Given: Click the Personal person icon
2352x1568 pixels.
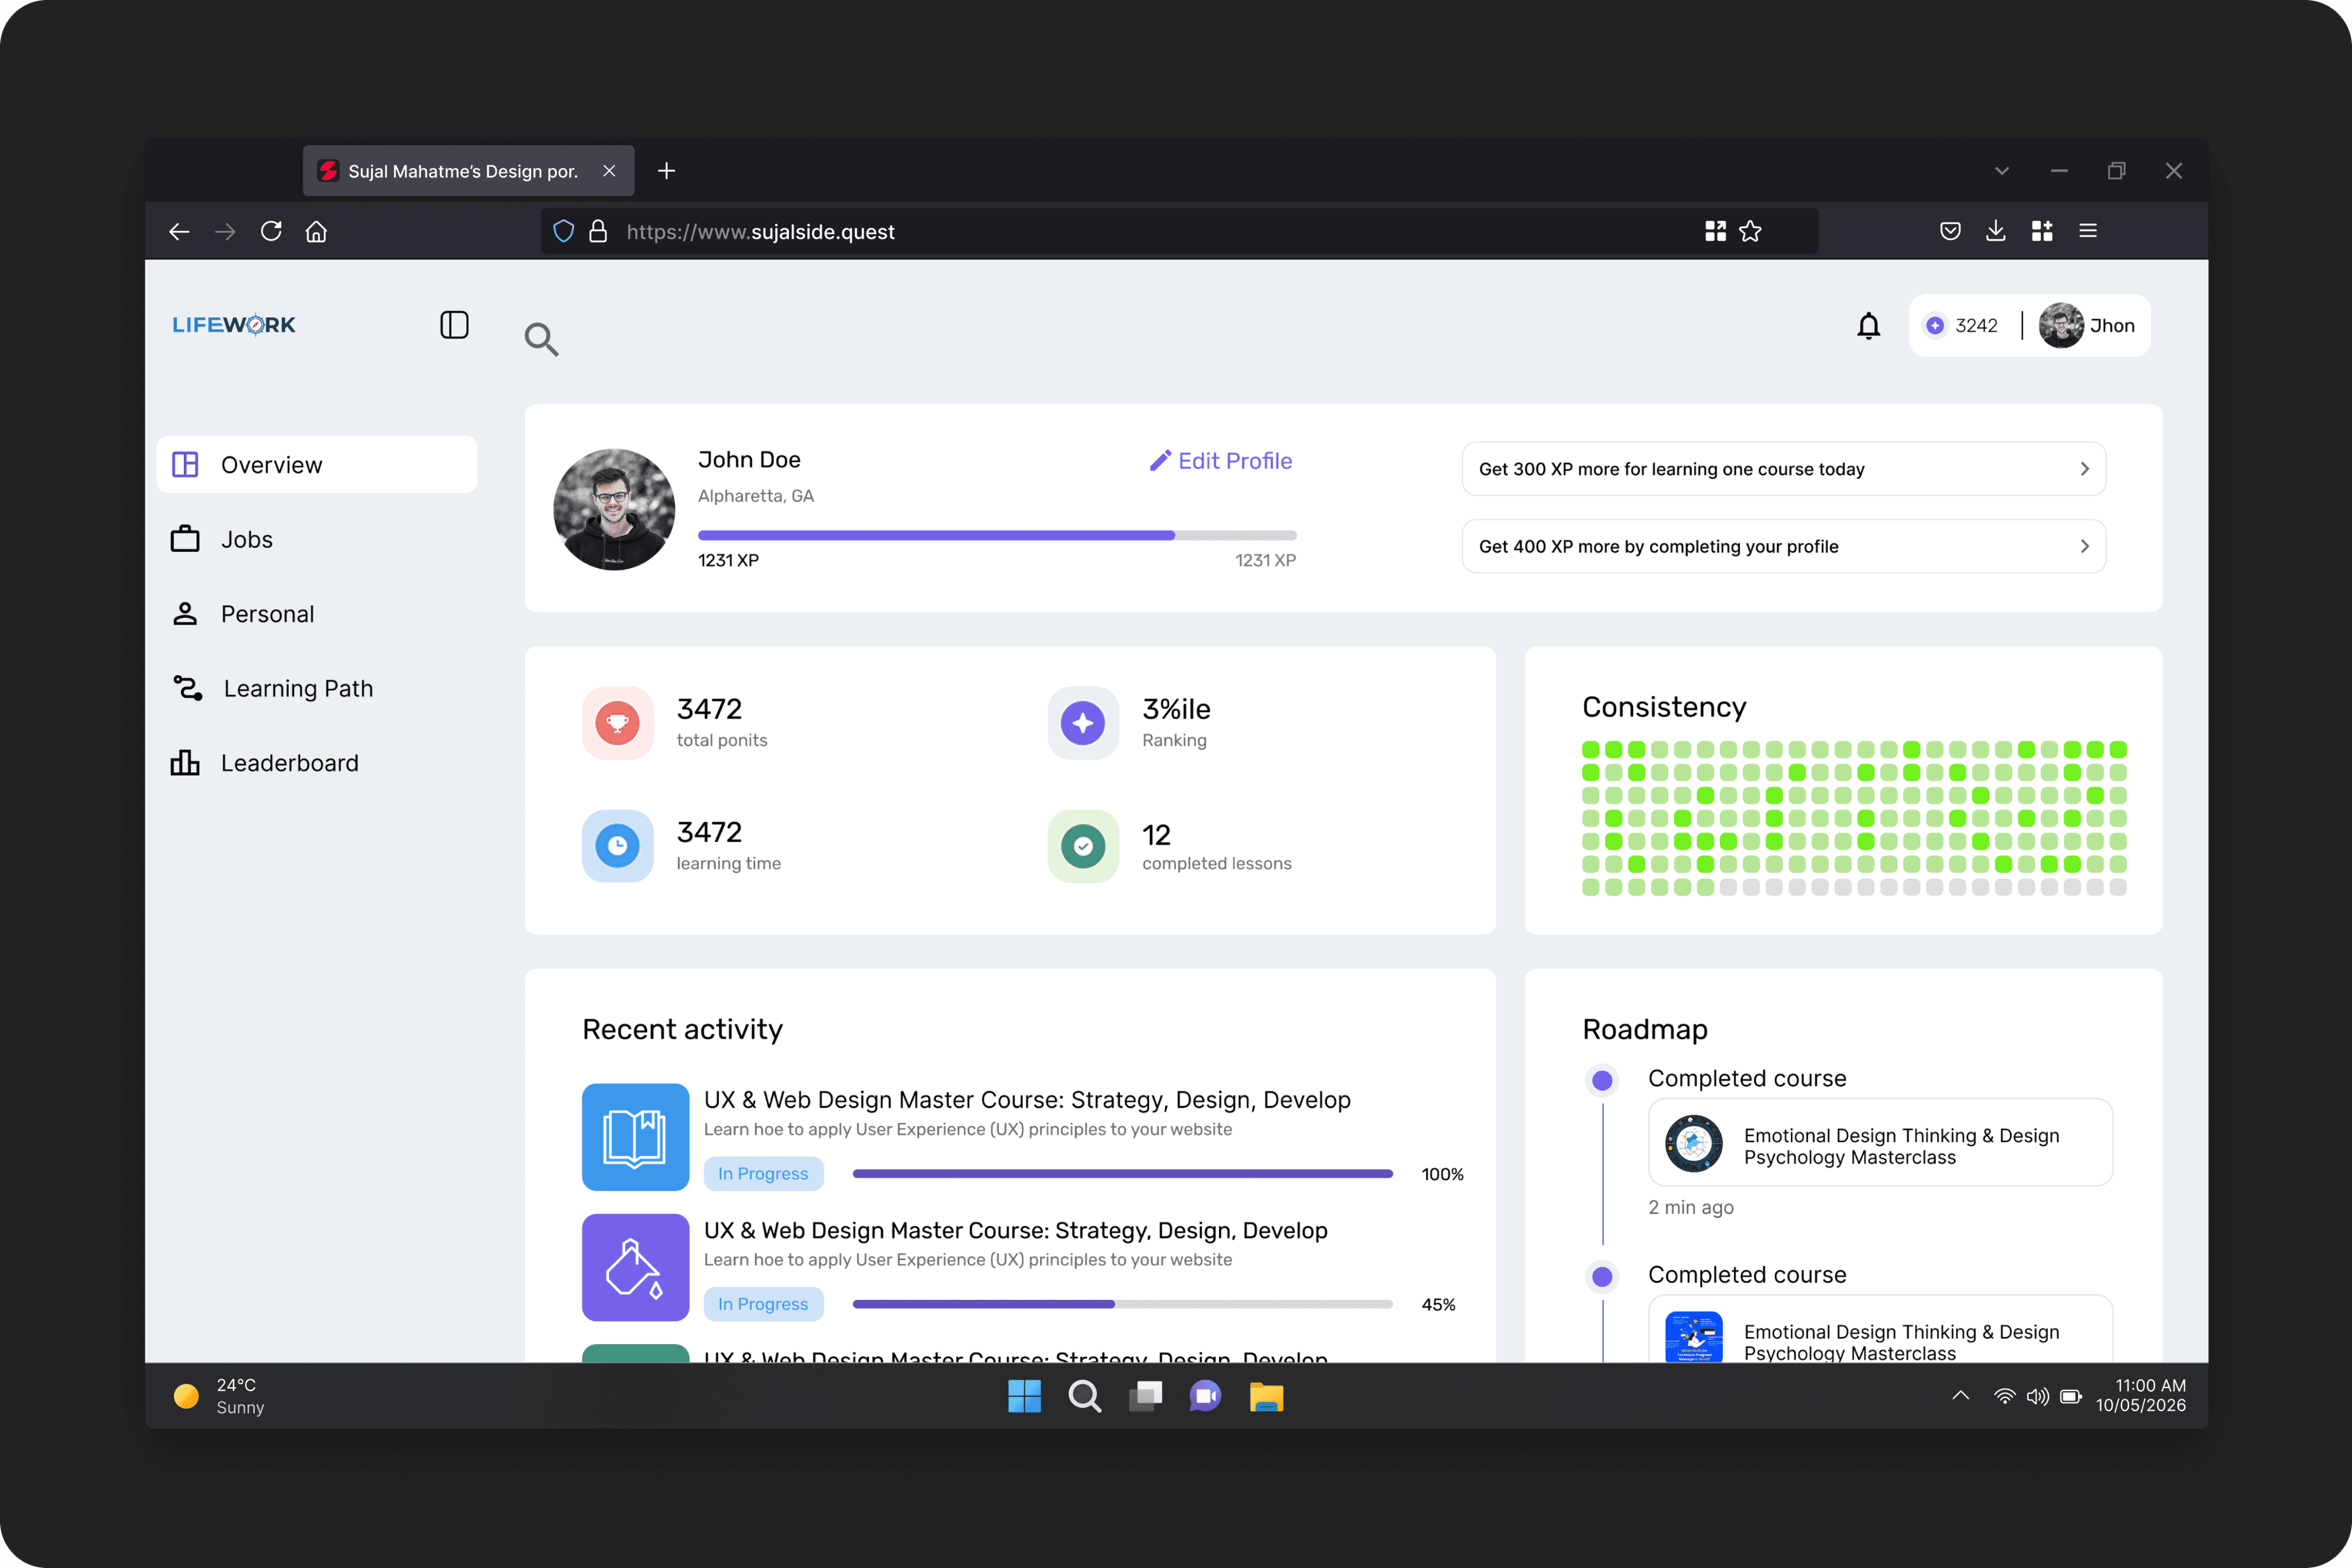Looking at the screenshot, I should 185,614.
